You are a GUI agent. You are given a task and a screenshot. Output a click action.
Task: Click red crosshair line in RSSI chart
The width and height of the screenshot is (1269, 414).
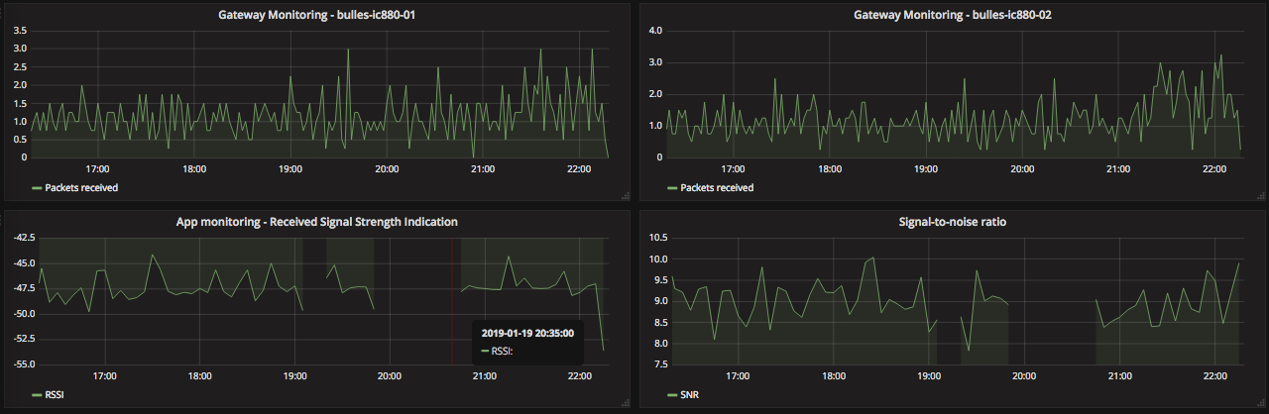pos(451,301)
